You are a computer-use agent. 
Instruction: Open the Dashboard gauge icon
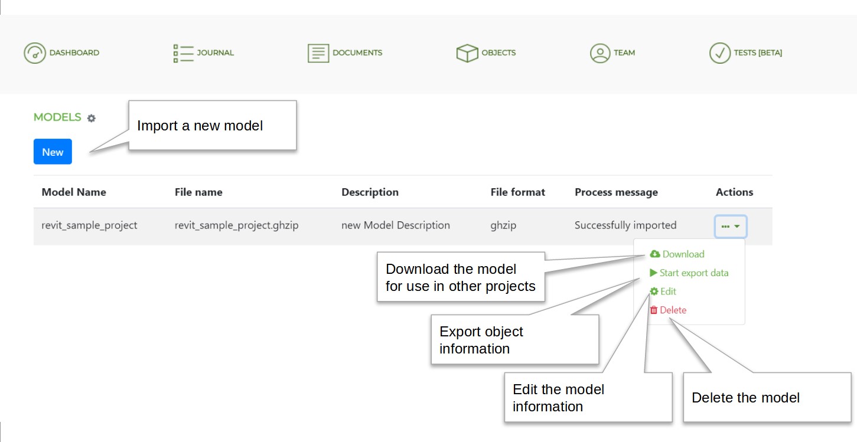[35, 53]
